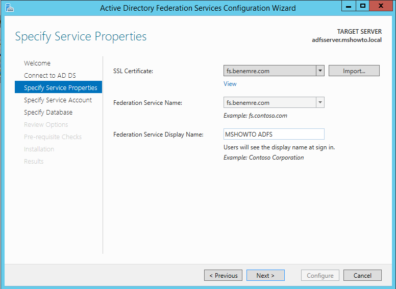Select the fs.benemre.com SSL certificate combo box
396x289 pixels.
click(274, 71)
